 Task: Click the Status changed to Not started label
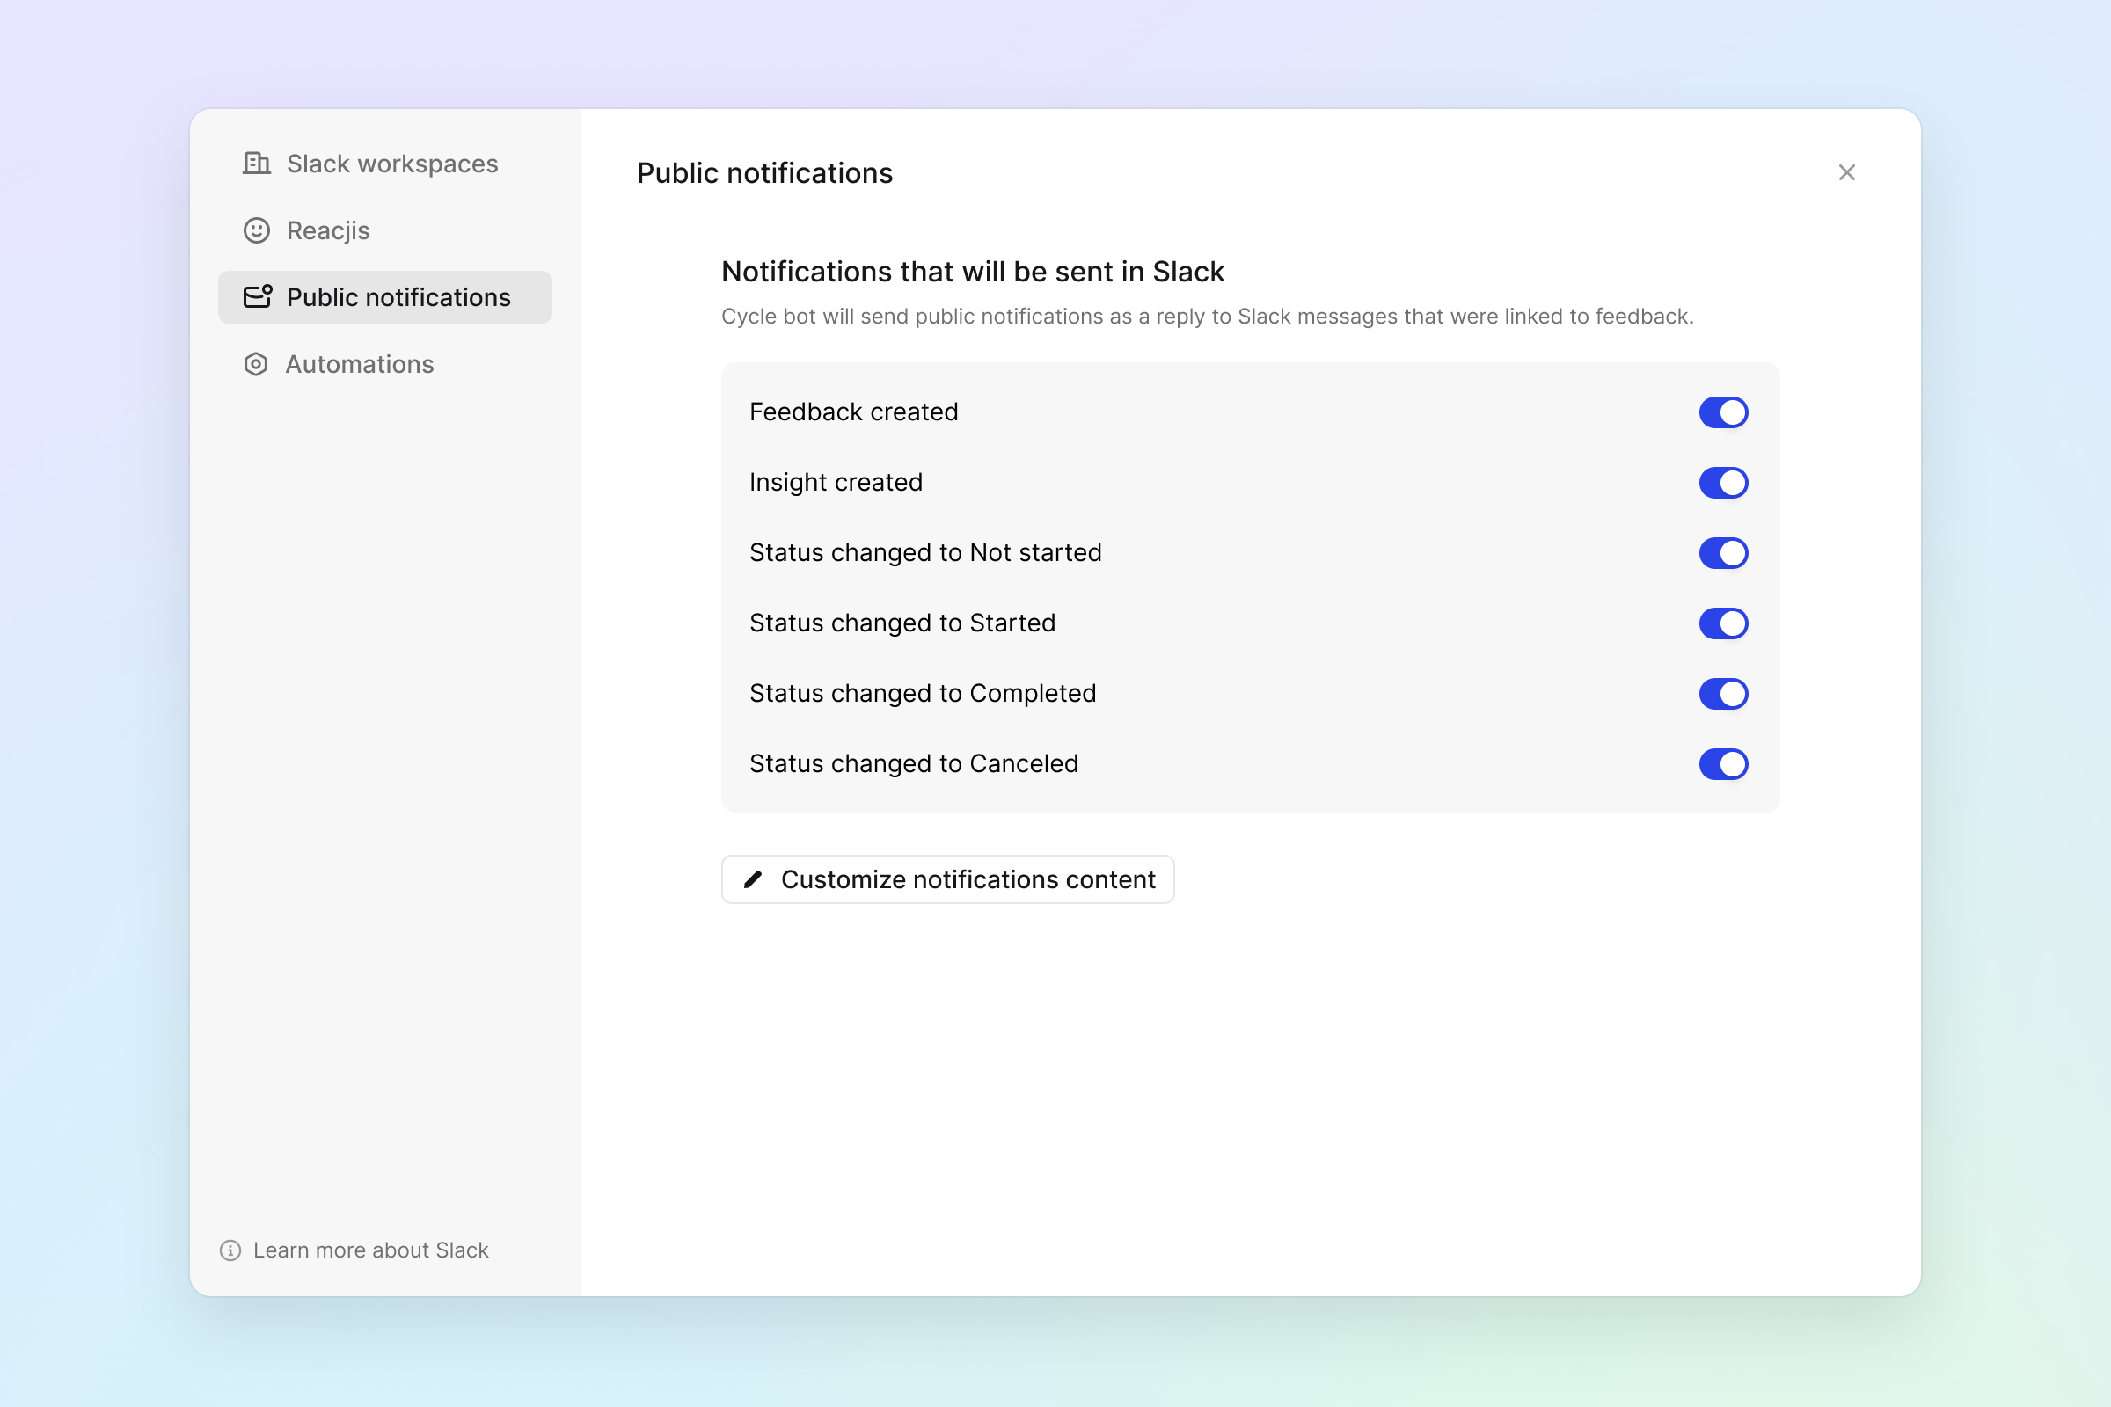click(x=925, y=553)
